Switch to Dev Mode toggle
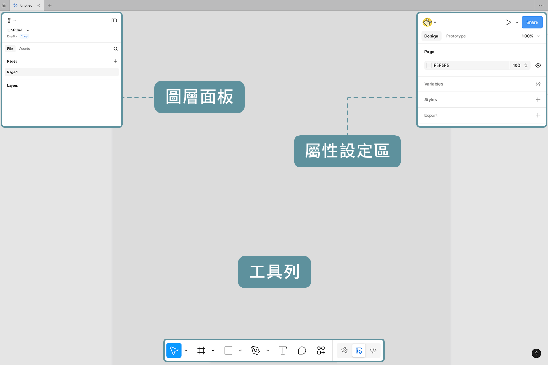Viewport: 548px width, 365px height. click(x=373, y=350)
